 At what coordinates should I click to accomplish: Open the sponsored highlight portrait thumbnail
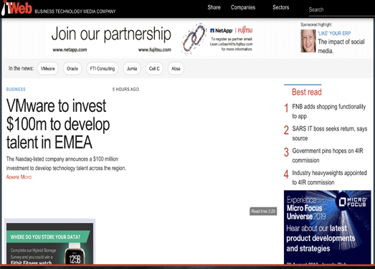coord(308,41)
